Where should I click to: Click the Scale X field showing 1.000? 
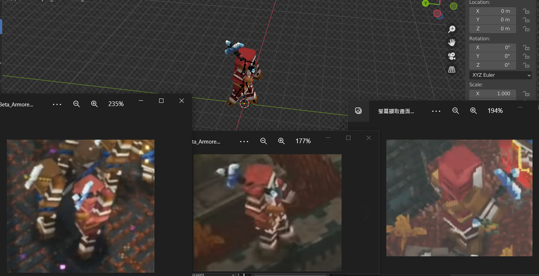click(x=493, y=94)
